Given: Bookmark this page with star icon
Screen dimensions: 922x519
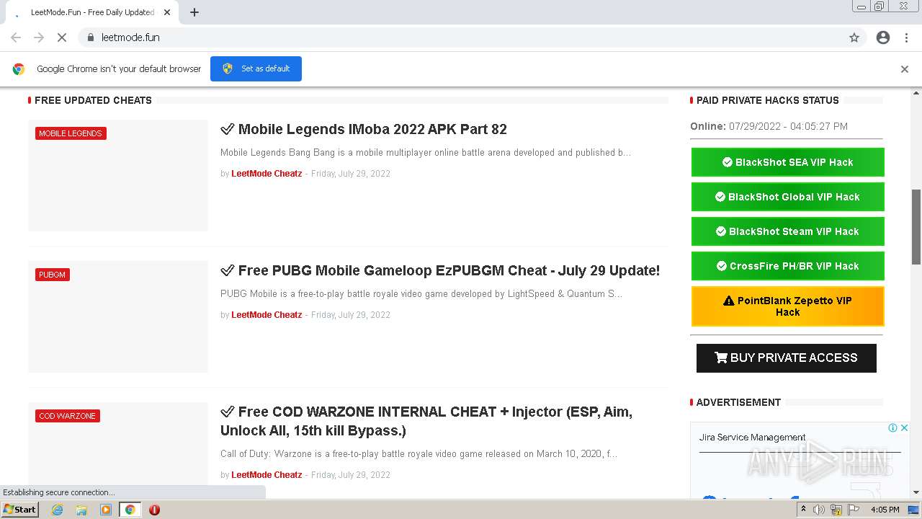Looking at the screenshot, I should 854,37.
